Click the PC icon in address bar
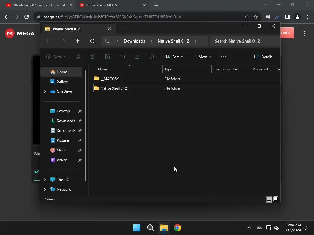The image size is (314, 235). coord(108,41)
